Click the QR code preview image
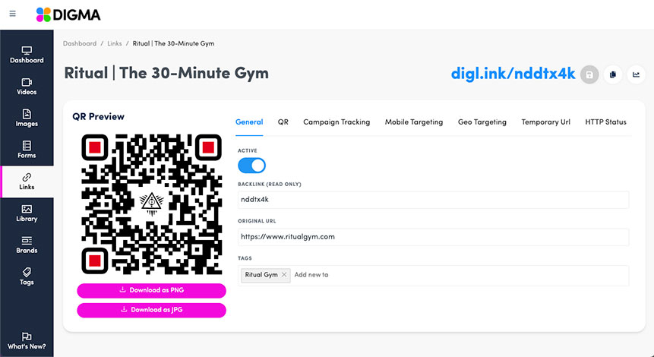 151,204
